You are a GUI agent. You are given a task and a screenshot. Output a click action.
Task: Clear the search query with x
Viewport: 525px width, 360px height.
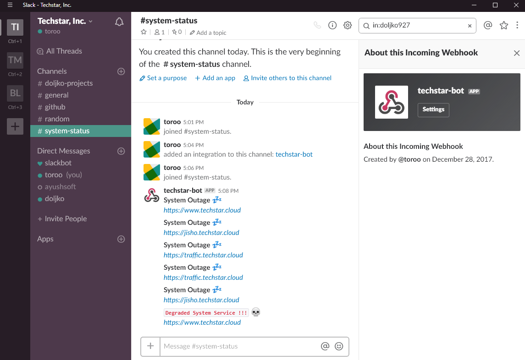(470, 26)
